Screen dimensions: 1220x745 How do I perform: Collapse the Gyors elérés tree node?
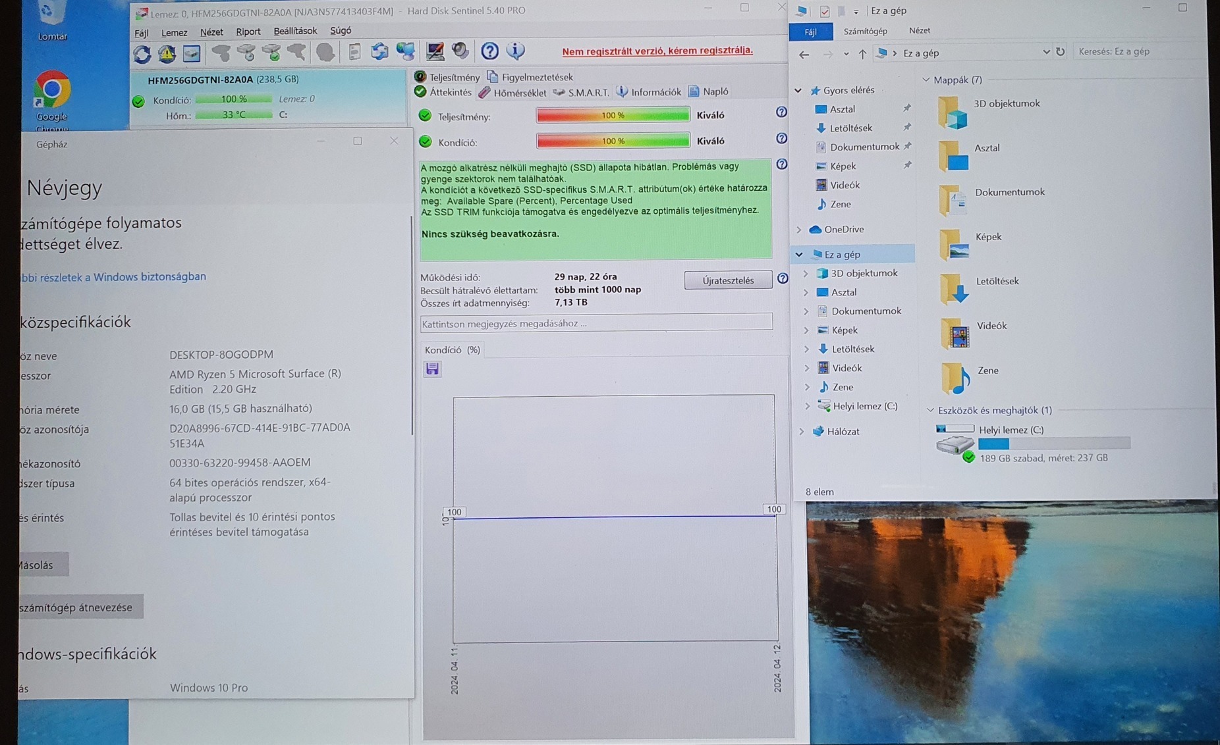(x=798, y=90)
